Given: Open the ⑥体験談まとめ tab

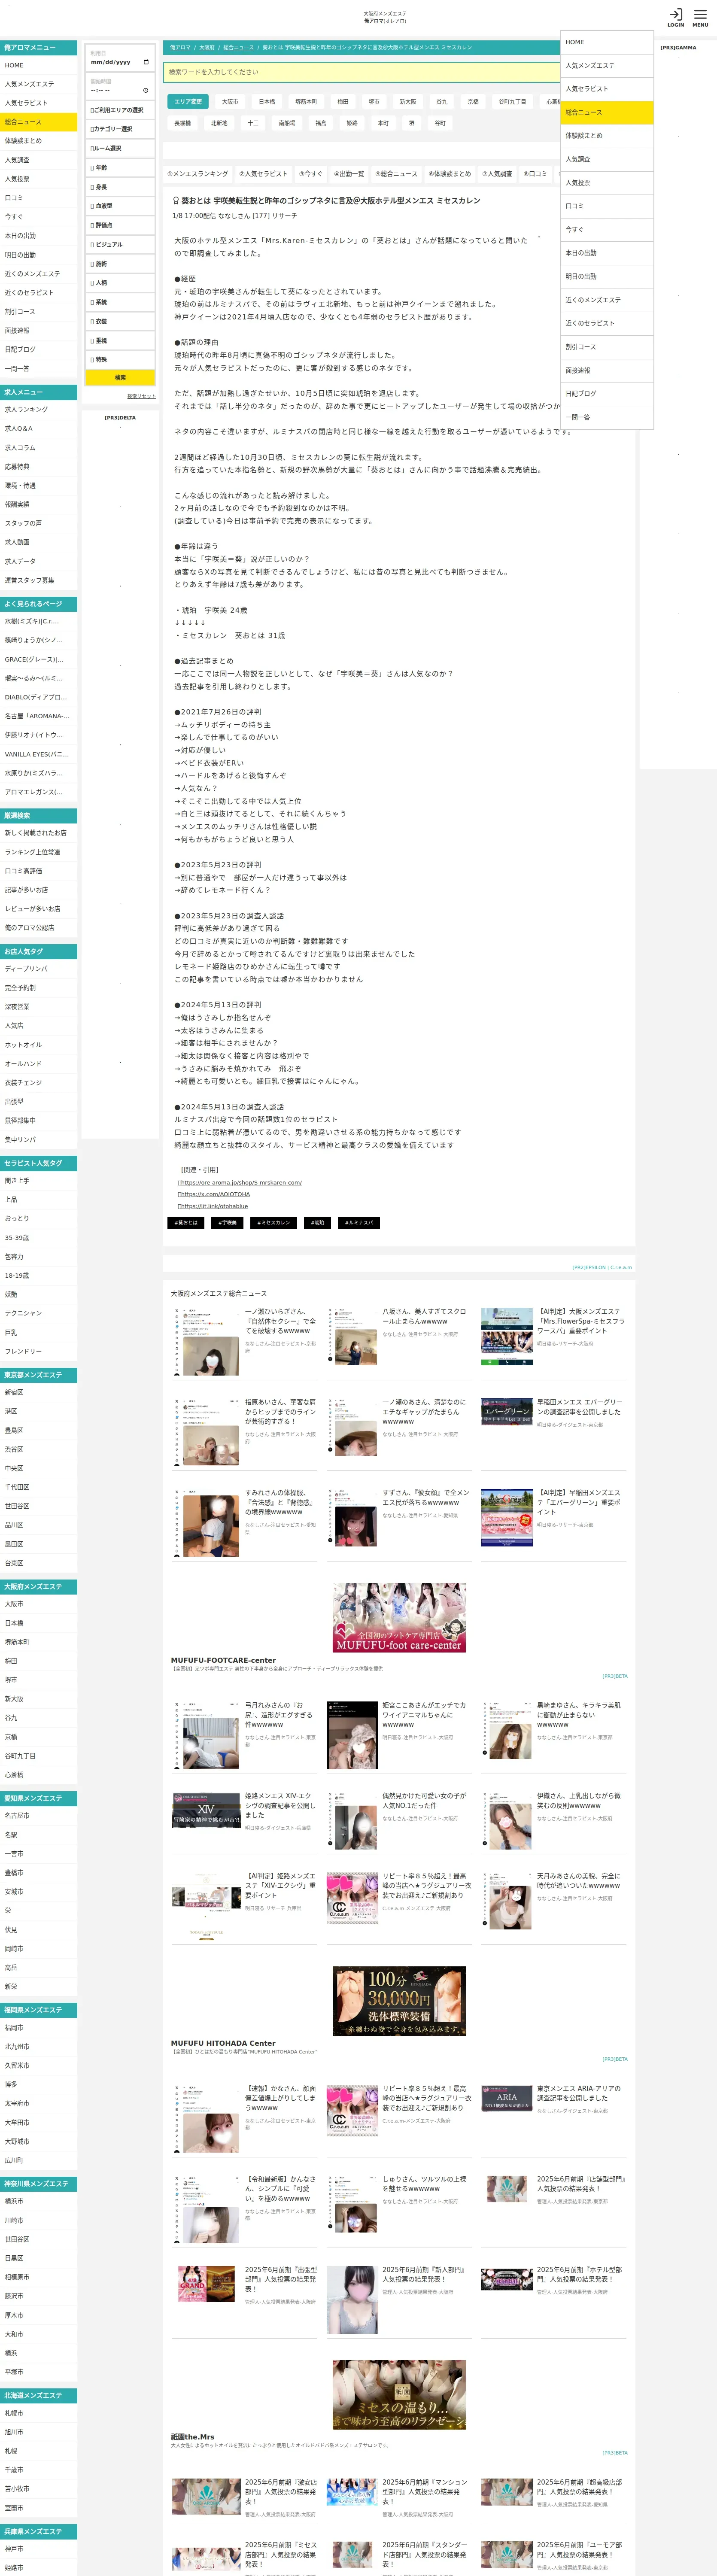Looking at the screenshot, I should pos(450,174).
